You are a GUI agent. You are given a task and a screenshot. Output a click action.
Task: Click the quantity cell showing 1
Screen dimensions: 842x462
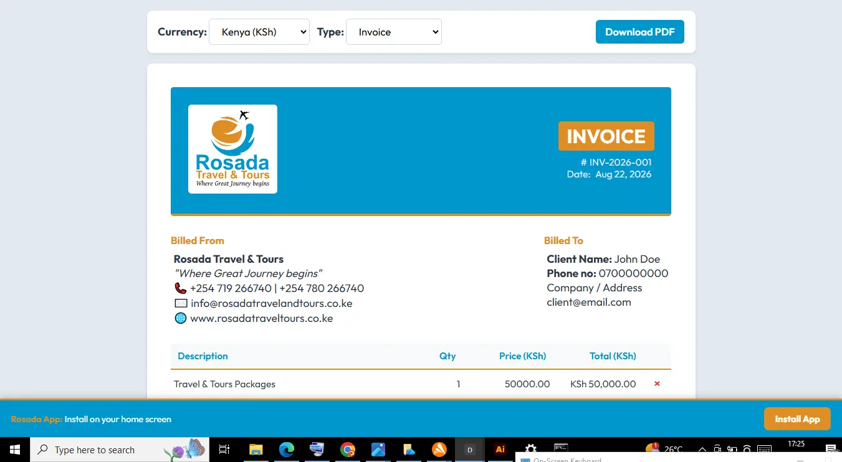[x=458, y=384]
